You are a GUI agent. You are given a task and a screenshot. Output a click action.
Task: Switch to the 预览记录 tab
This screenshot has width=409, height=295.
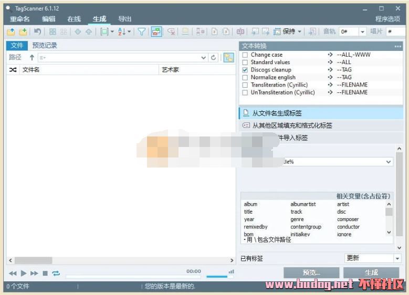45,45
